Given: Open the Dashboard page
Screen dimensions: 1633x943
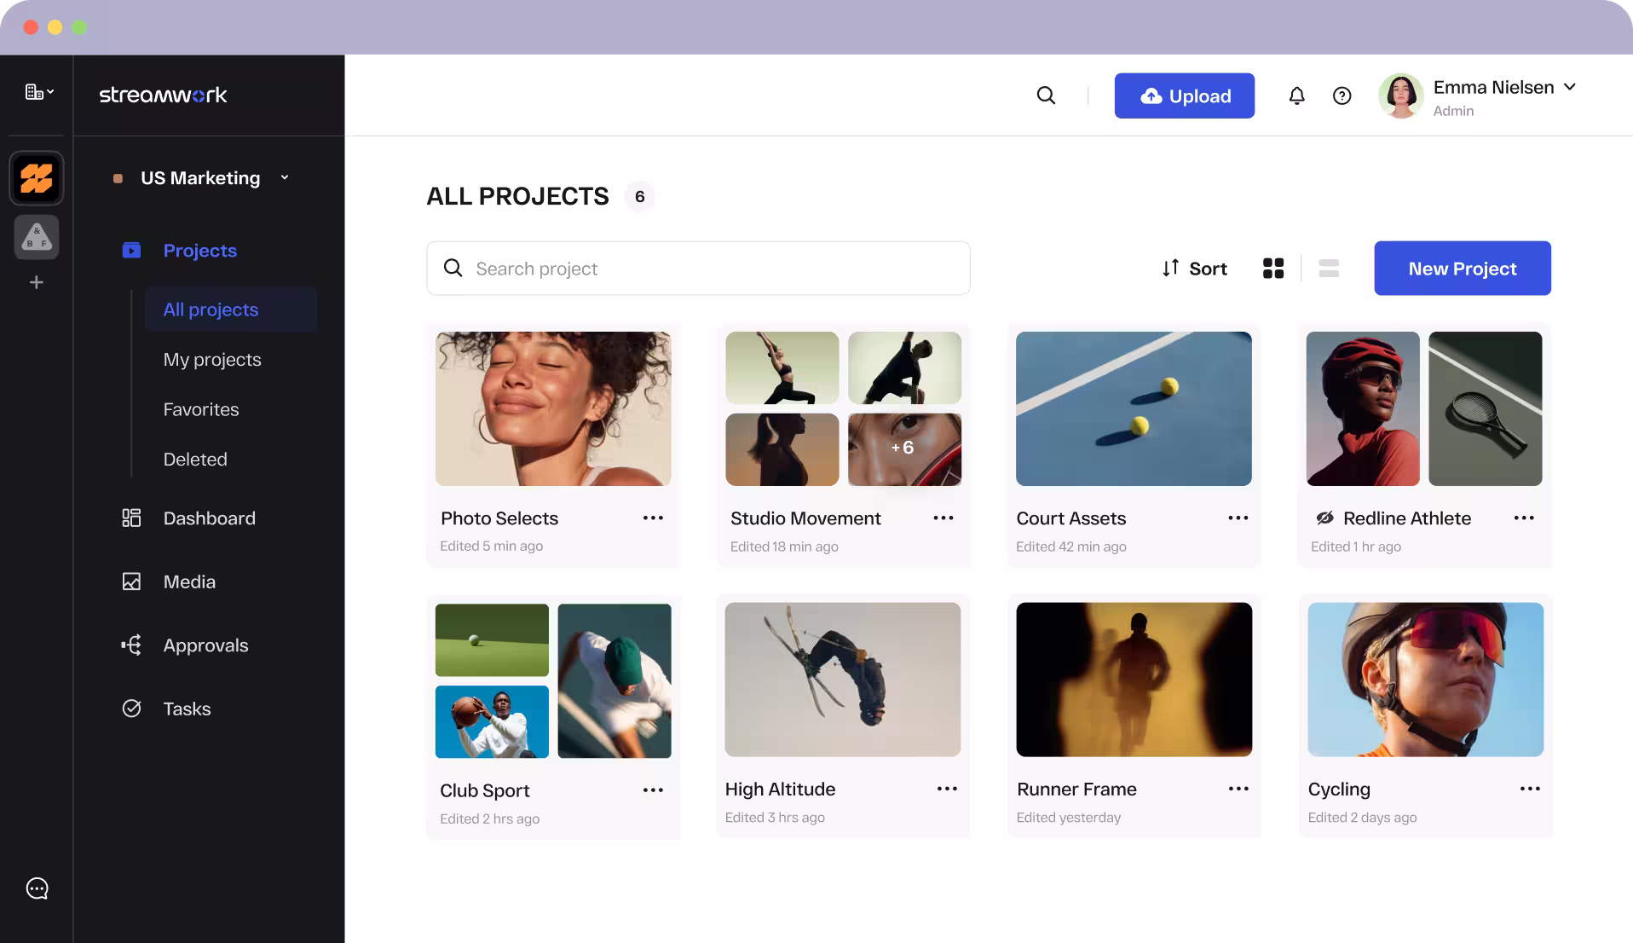Looking at the screenshot, I should (x=209, y=518).
